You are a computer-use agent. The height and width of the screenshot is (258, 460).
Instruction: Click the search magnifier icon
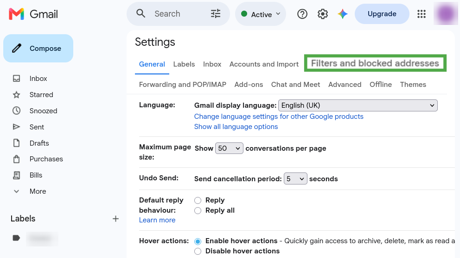(141, 13)
